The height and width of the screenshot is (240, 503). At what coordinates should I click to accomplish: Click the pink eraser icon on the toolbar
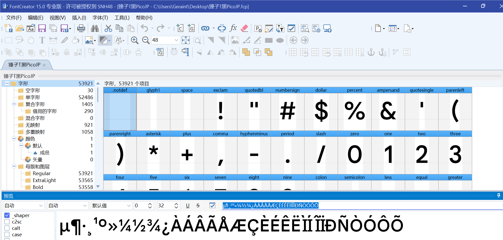point(245,28)
